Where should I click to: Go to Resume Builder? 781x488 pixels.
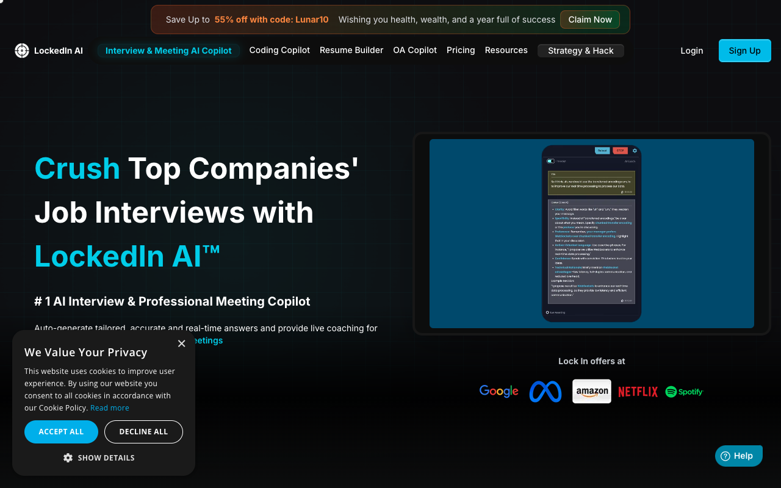351,50
